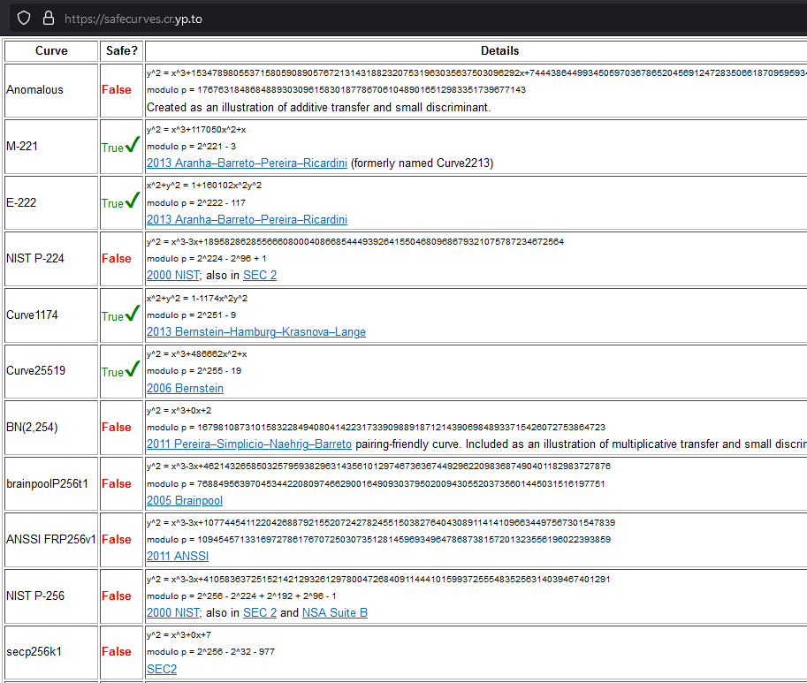Click the equation x^2+y^2 = 1-1174x^2y^2
The width and height of the screenshot is (807, 683).
coord(197,299)
